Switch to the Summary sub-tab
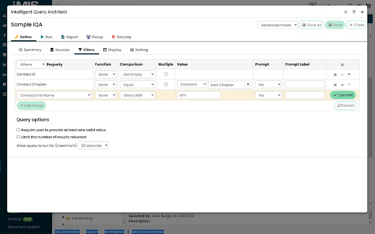This screenshot has width=375, height=234. pyautogui.click(x=30, y=50)
